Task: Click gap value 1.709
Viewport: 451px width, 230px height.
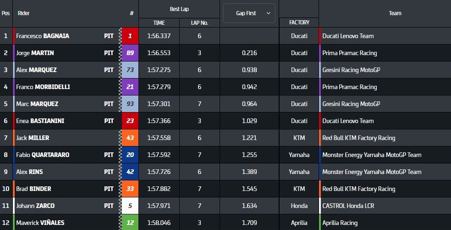Action: point(249,223)
